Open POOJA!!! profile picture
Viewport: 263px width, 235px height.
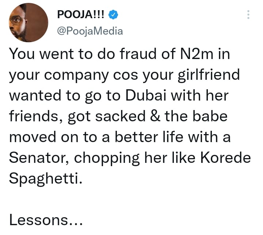[28, 24]
